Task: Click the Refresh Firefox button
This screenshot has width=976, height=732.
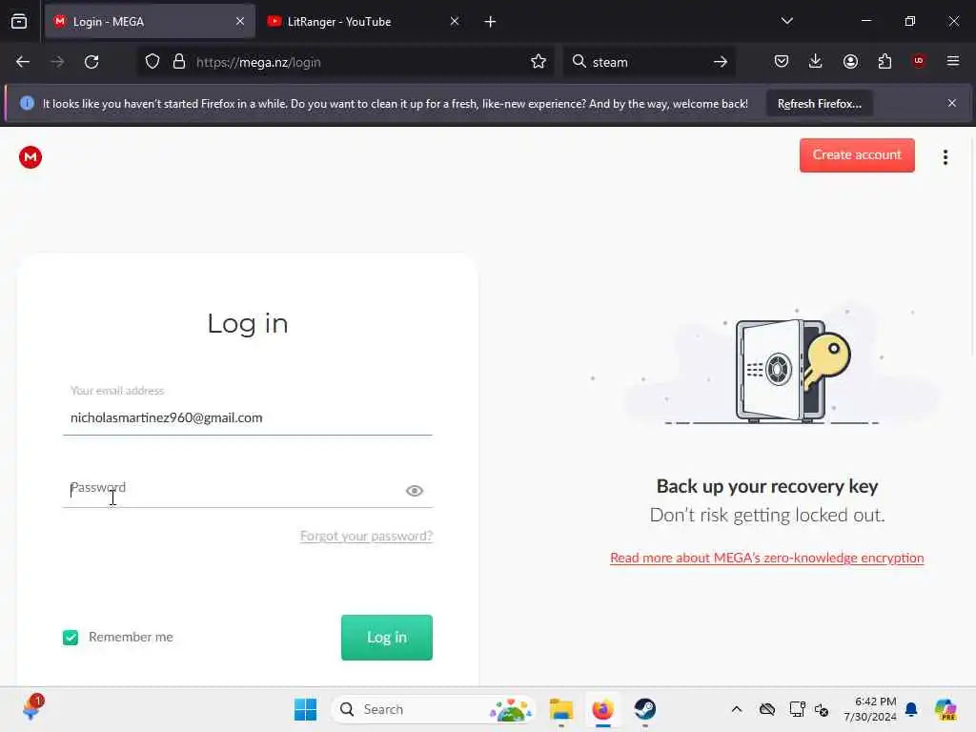Action: pyautogui.click(x=819, y=103)
